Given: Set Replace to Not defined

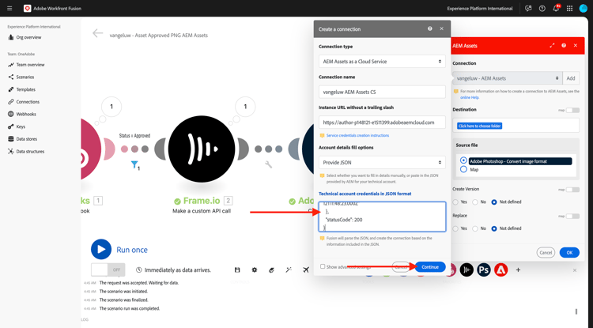Looking at the screenshot, I should pyautogui.click(x=494, y=228).
